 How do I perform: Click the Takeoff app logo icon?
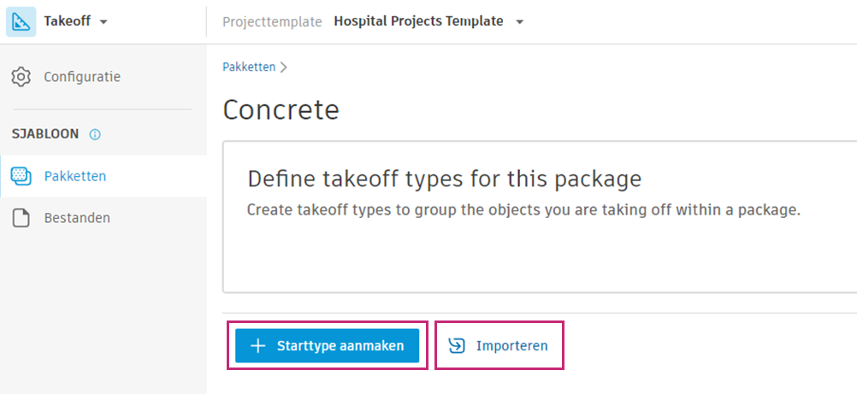tap(21, 21)
